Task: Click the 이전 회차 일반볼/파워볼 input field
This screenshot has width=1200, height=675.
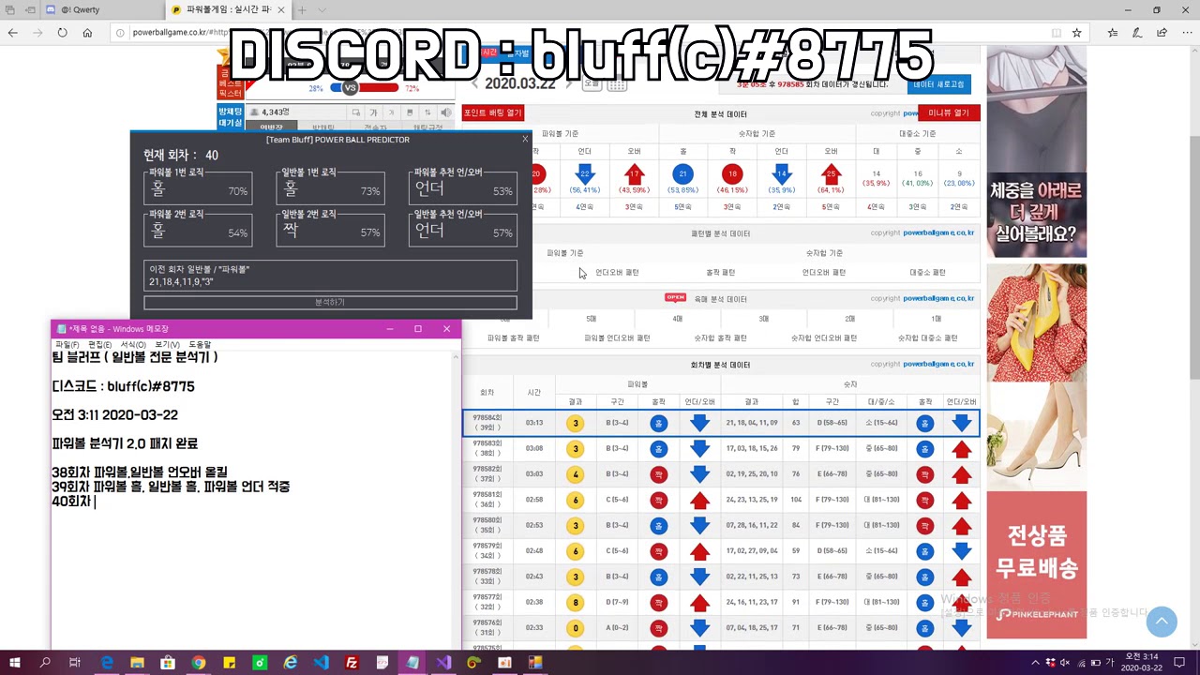Action: [x=330, y=276]
